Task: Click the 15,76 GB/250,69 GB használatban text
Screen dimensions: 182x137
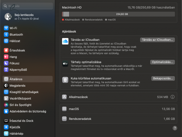Action: point(151,7)
